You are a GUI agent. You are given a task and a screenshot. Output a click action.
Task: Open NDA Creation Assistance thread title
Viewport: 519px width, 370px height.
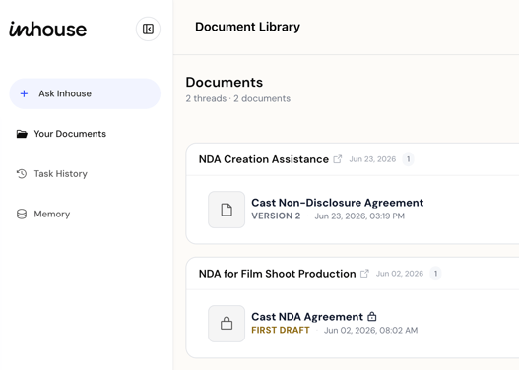(264, 159)
